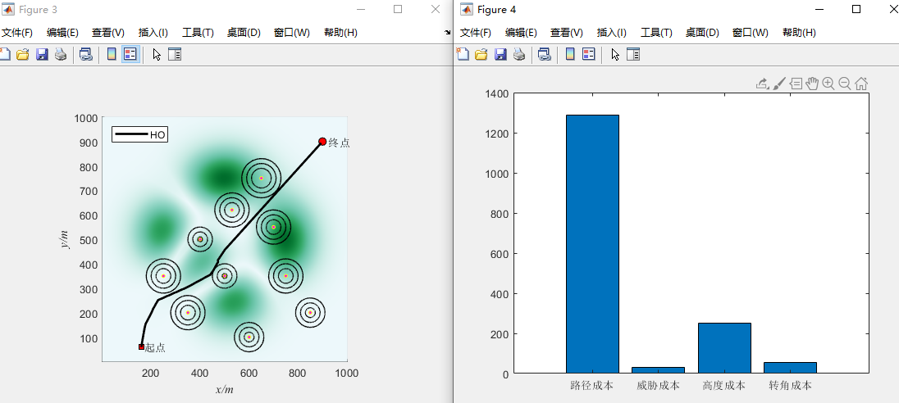Click the Save Figure icon in Figure 4
Screen dimensions: 899x403
coord(500,55)
